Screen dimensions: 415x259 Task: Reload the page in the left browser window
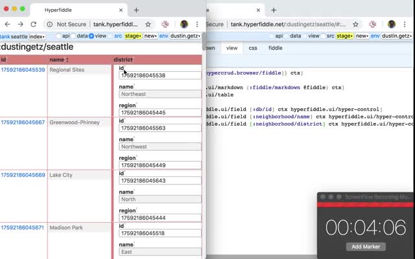(32, 24)
